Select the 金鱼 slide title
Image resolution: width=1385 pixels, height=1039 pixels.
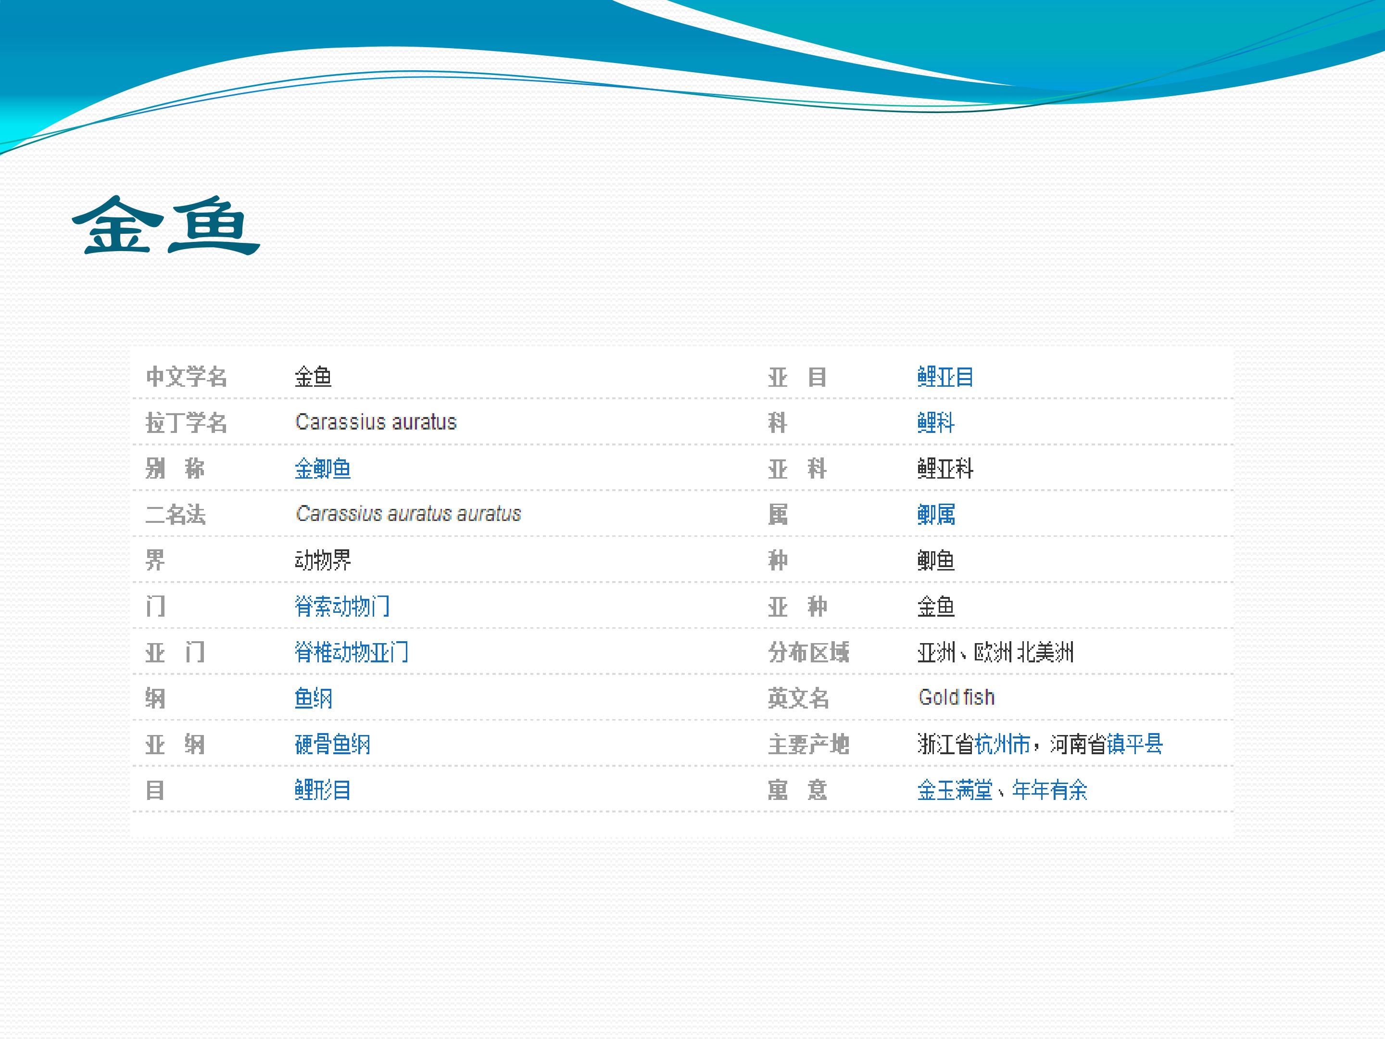tap(166, 225)
